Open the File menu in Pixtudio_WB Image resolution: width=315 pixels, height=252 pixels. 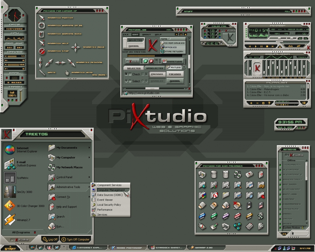[x=126, y=35]
